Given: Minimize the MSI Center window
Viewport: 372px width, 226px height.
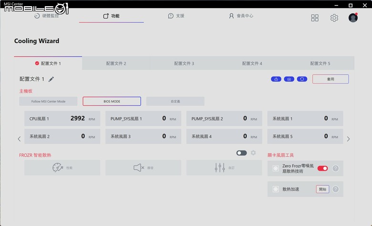Looking at the screenshot, I should [x=336, y=5].
